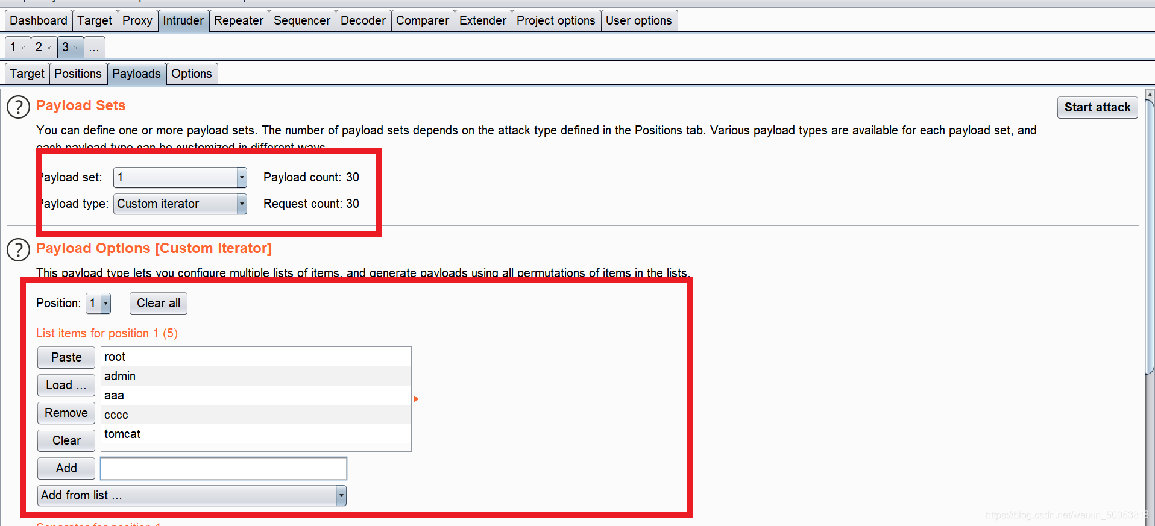Screen dimensions: 1155x526
Task: Open the Payload set dropdown
Action: pyautogui.click(x=180, y=177)
